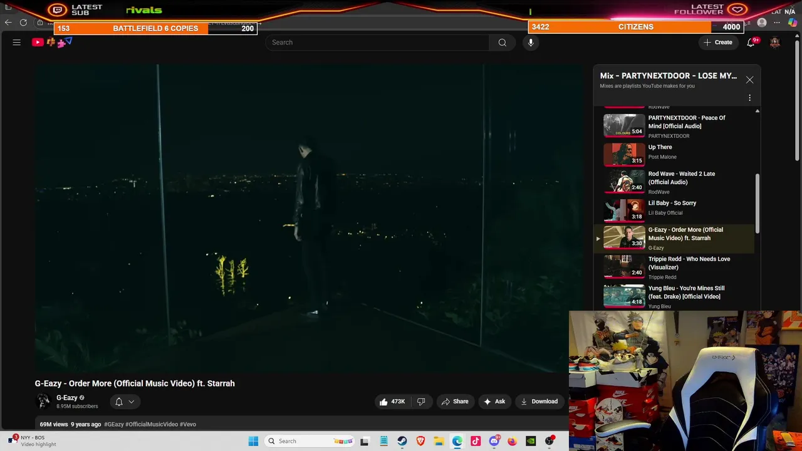This screenshot has width=802, height=451.
Task: Click the #OfficialMusicVideo hashtag
Action: (x=152, y=424)
